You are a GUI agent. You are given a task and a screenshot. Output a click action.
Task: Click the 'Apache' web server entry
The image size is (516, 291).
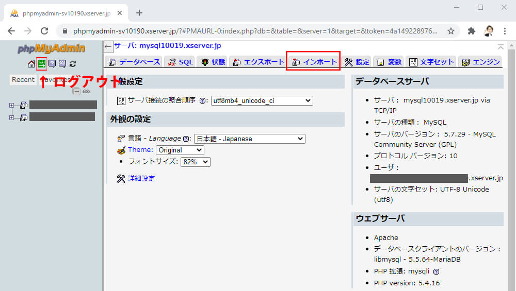[385, 237]
